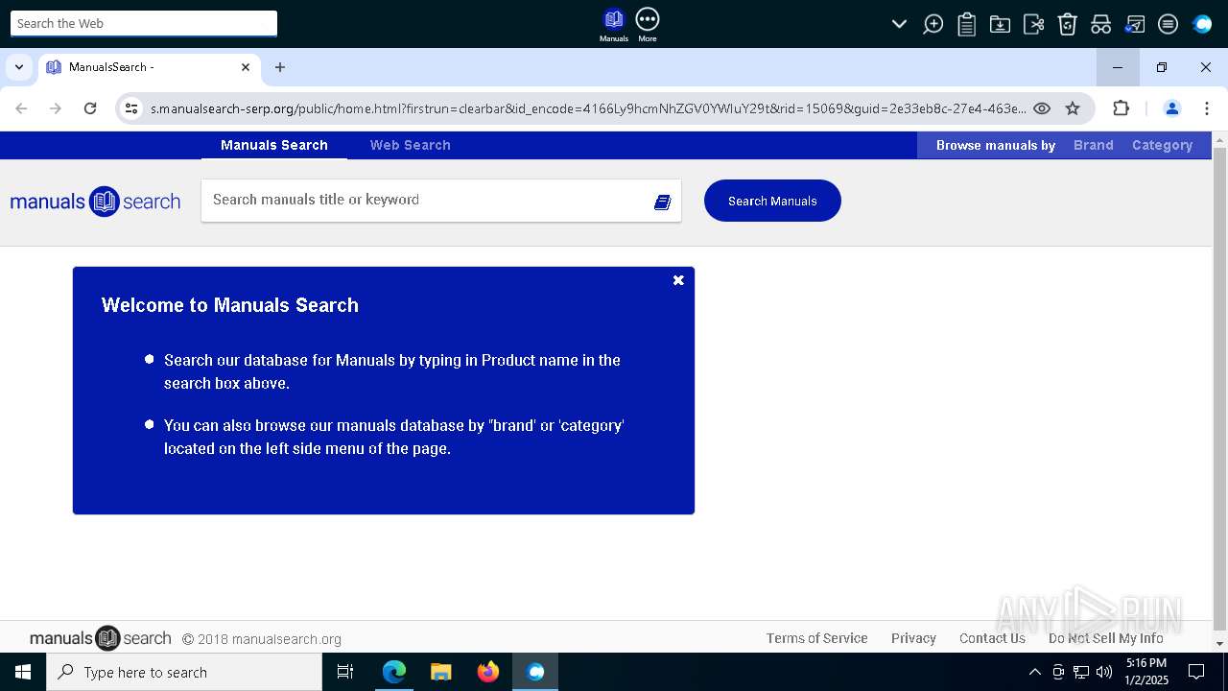Click the scissors file-cut icon

click(1033, 24)
